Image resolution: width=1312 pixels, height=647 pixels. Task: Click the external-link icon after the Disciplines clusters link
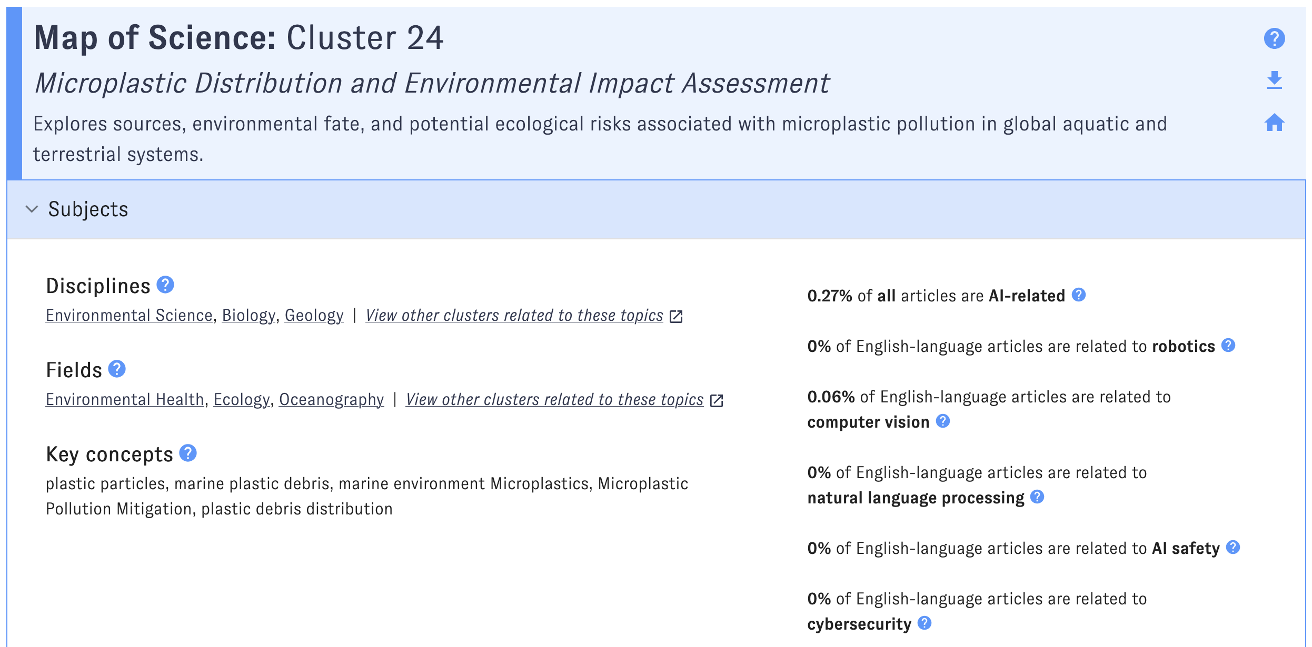tap(677, 316)
